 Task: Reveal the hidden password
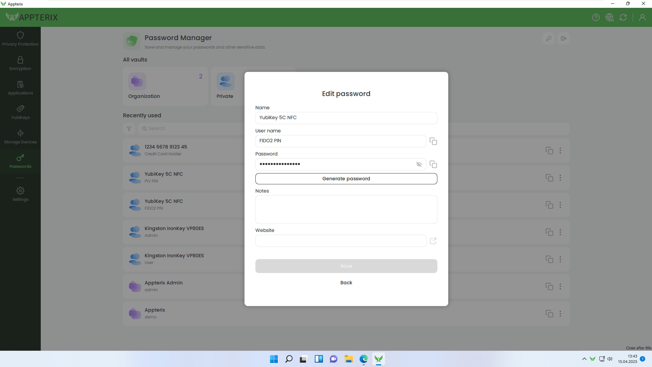coord(419,164)
